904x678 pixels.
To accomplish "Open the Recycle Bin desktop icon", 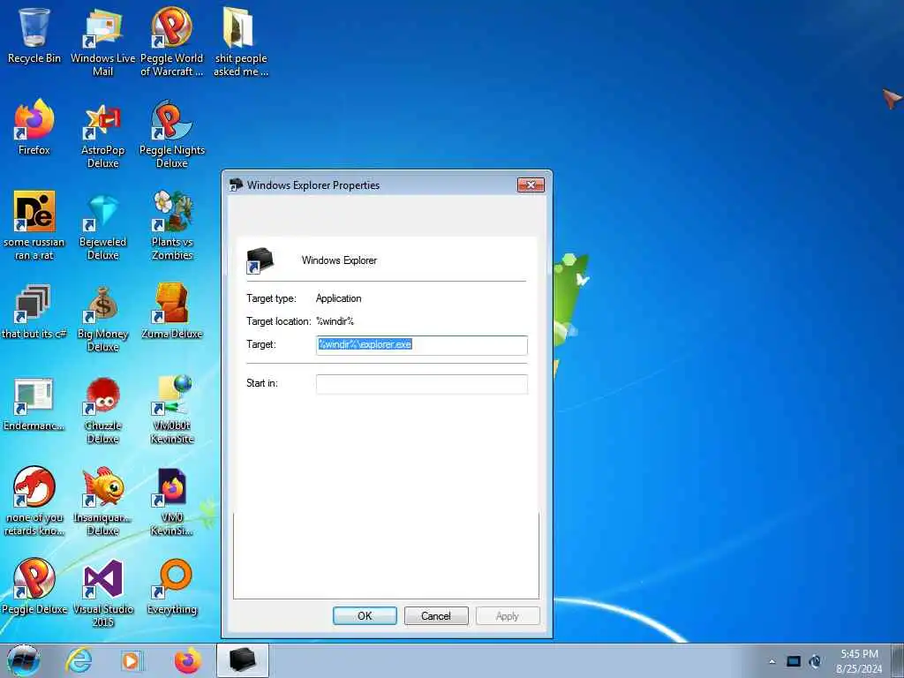I will point(34,35).
